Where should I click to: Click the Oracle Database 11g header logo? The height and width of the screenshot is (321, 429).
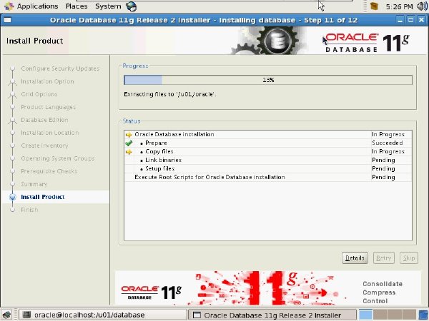pos(367,42)
